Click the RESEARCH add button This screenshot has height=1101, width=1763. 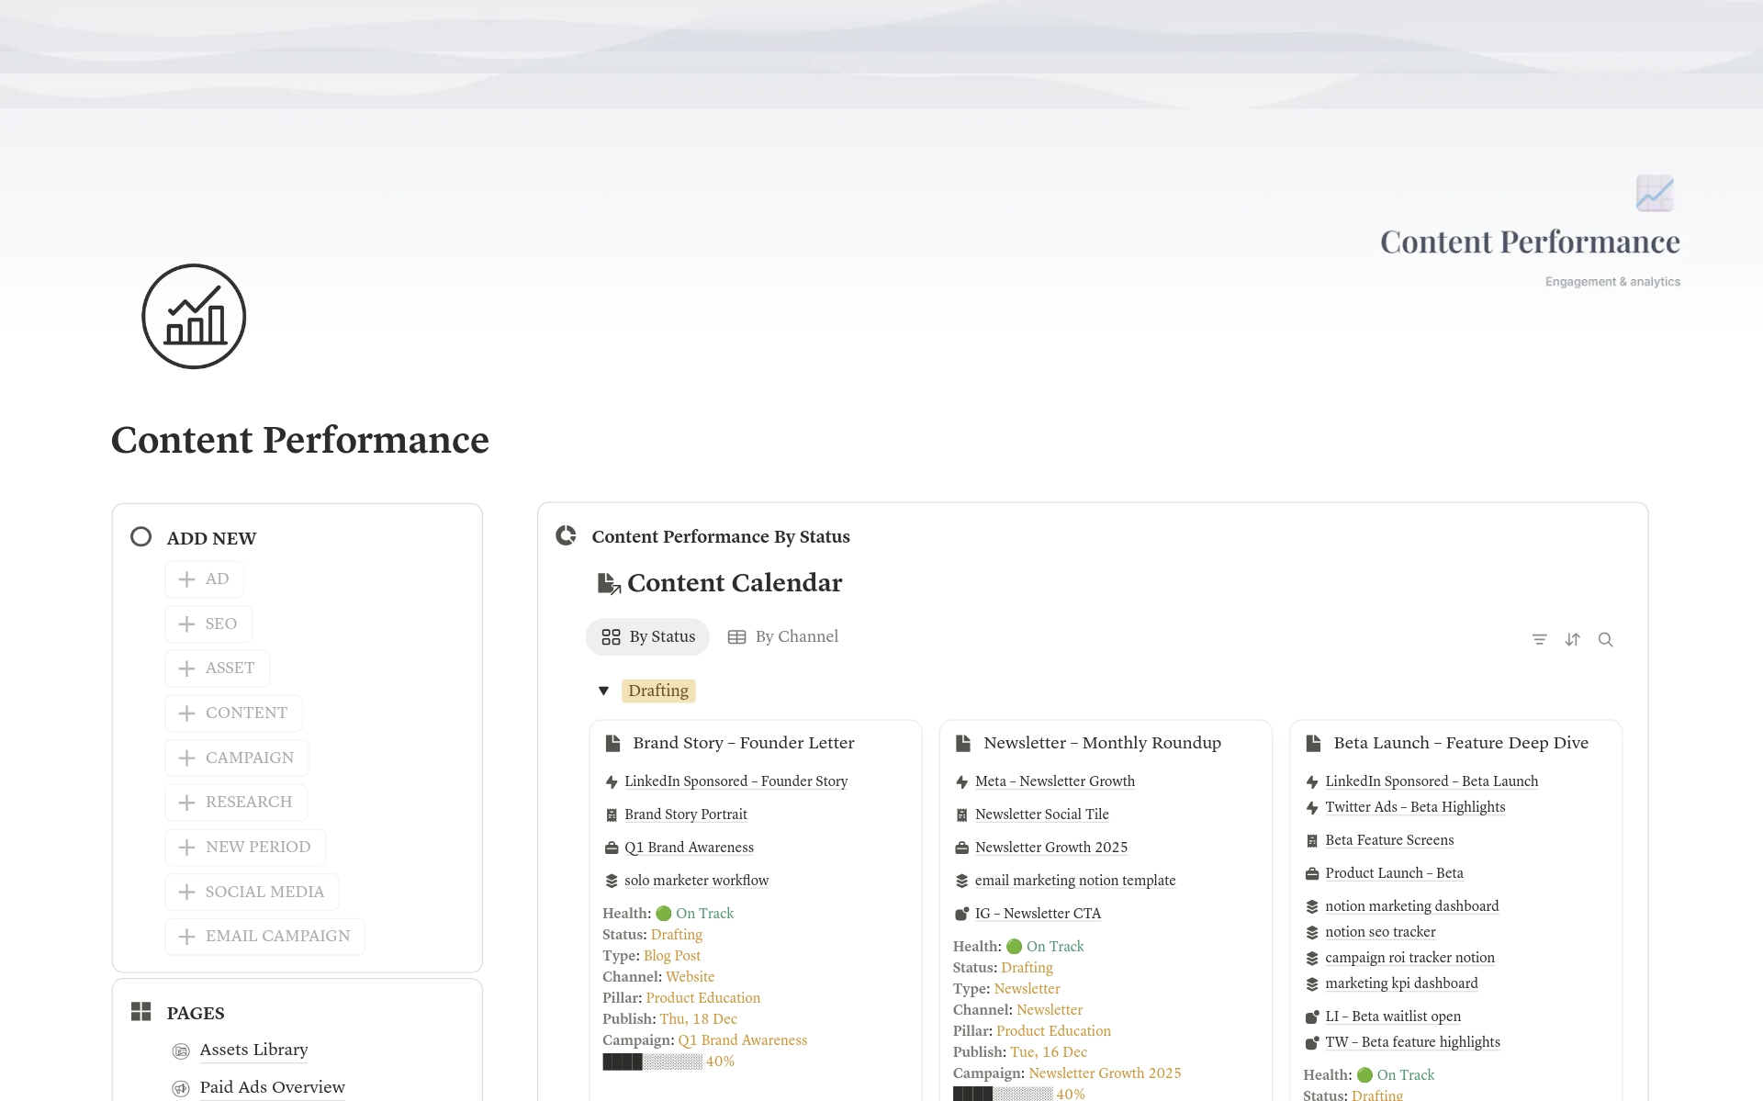coord(236,803)
